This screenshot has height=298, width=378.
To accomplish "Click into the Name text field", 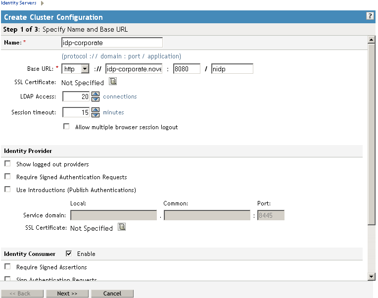I will click(112, 43).
